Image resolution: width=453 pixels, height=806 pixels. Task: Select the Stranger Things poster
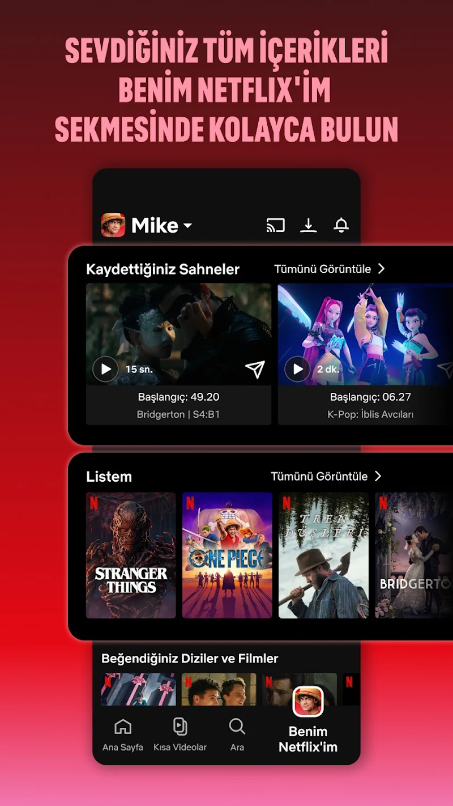click(131, 555)
